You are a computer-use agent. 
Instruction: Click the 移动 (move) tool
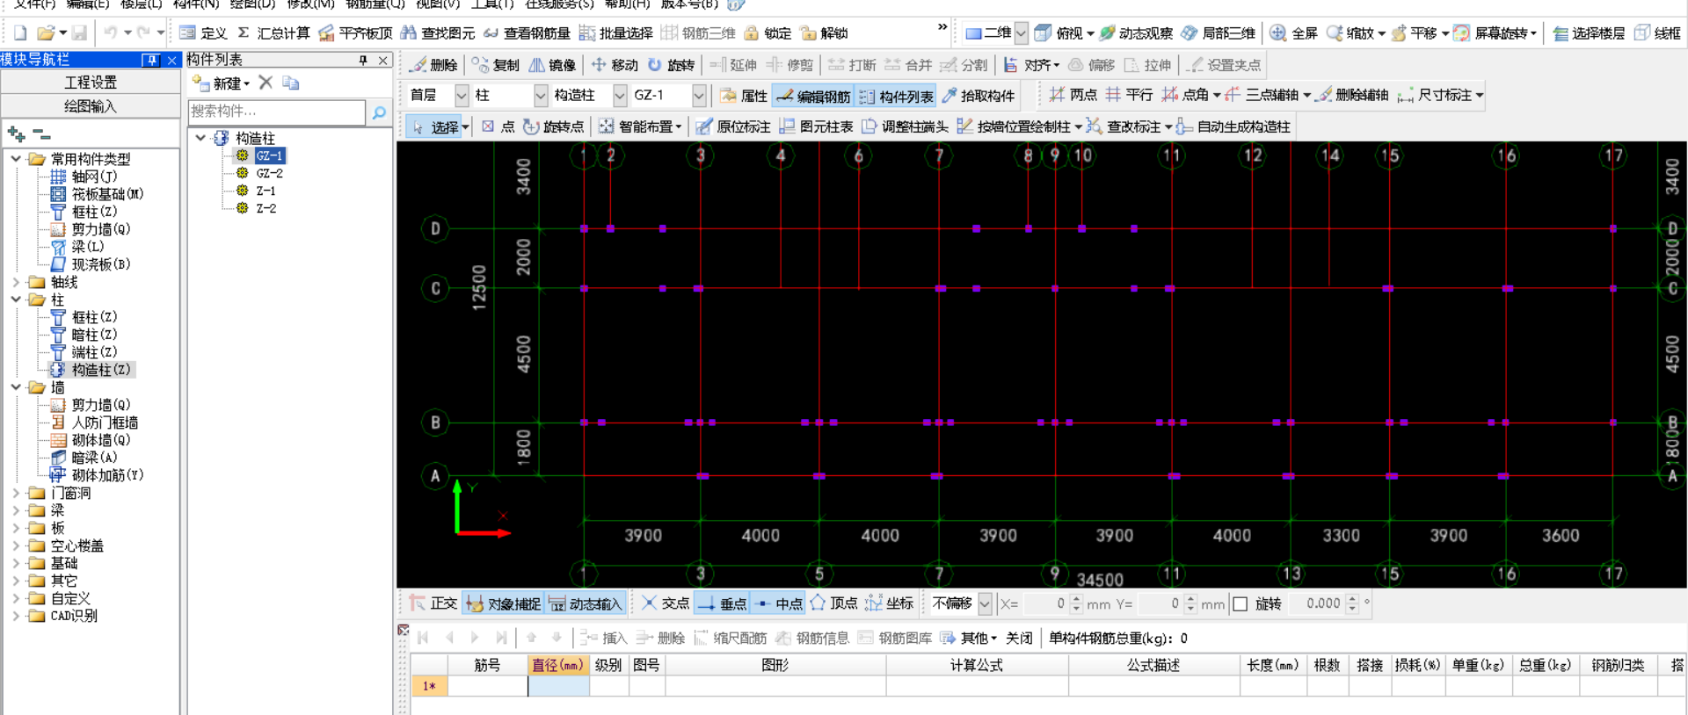click(615, 65)
